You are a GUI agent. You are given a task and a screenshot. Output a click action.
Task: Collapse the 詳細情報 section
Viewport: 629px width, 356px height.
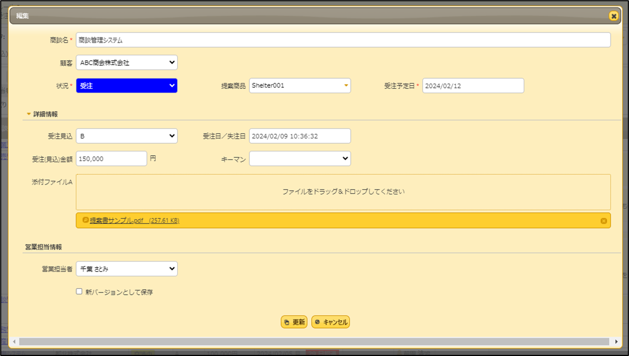(28, 115)
